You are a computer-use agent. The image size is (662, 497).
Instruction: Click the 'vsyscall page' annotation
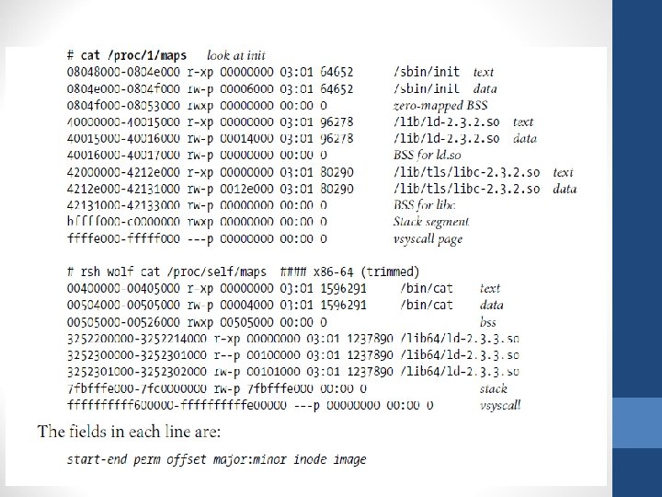pyautogui.click(x=428, y=239)
